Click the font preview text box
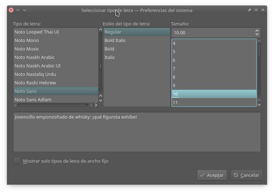Screen dimensions: 274x193 [137, 132]
